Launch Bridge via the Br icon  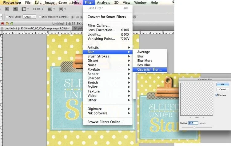pyautogui.click(x=7, y=9)
